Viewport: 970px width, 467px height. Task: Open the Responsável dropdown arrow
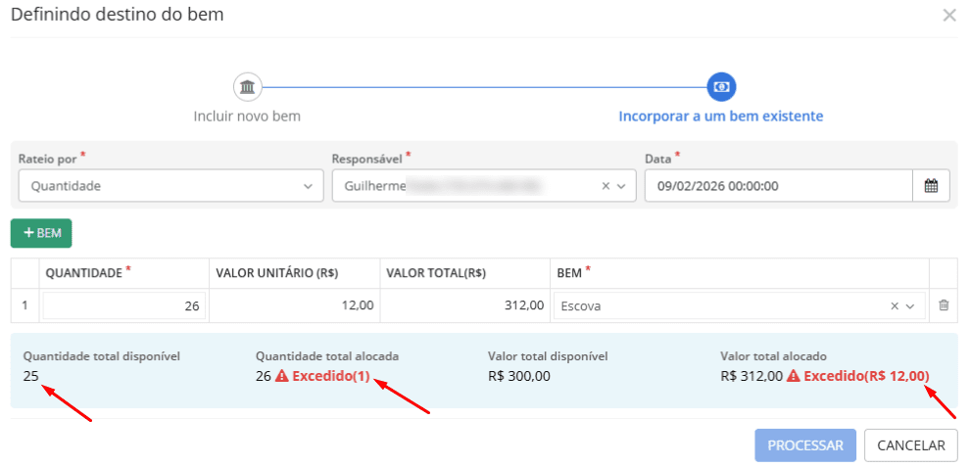(x=621, y=185)
